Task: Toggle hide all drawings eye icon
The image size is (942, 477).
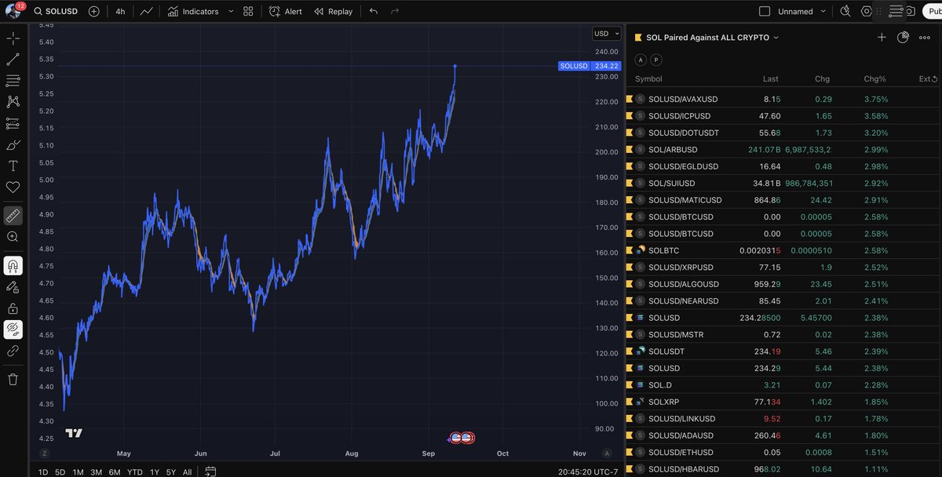Action: click(x=13, y=330)
